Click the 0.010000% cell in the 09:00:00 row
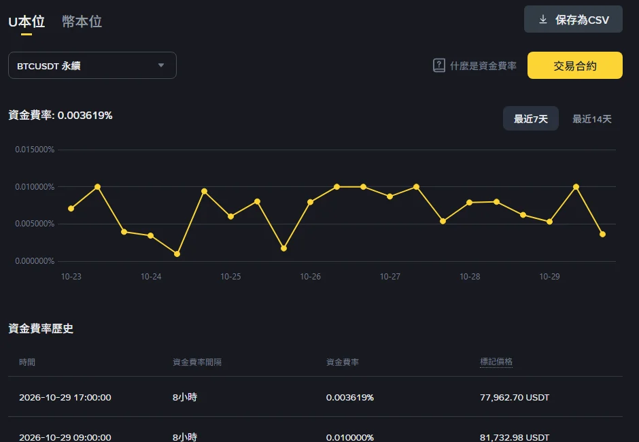Screen dimensions: 639x442 point(349,437)
